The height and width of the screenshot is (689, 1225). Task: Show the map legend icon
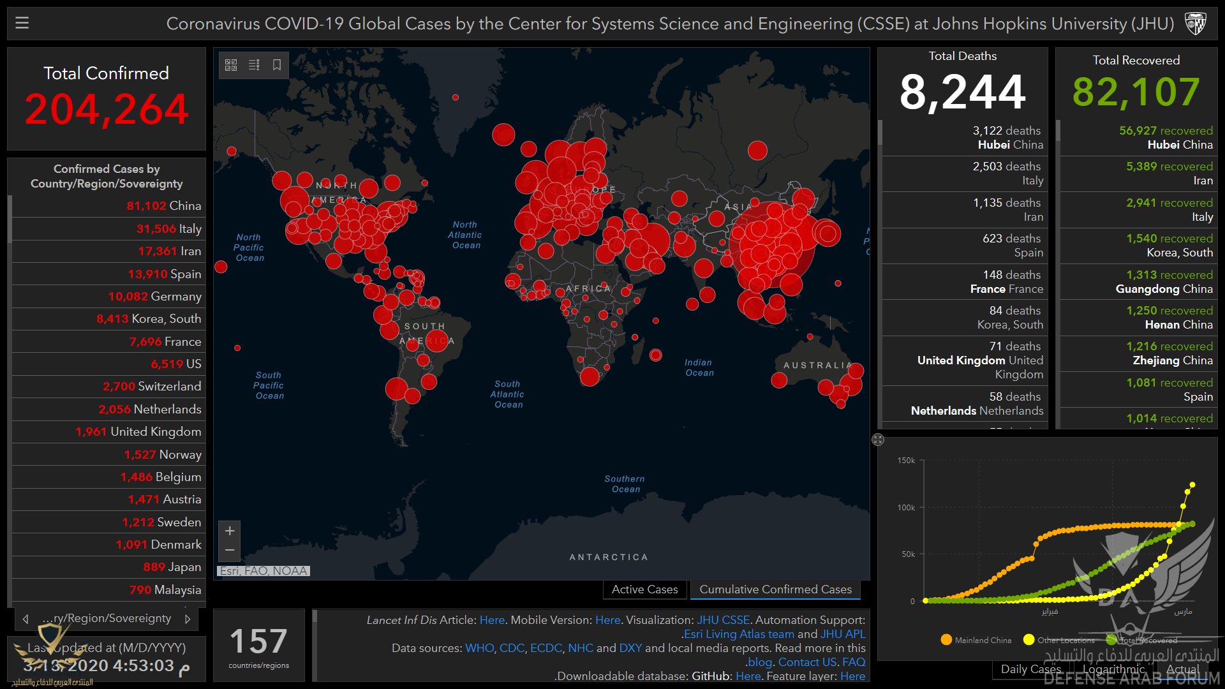pos(254,65)
